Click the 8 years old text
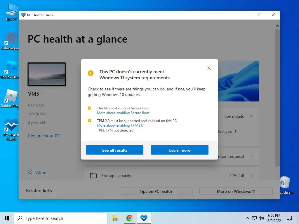 tap(36, 123)
